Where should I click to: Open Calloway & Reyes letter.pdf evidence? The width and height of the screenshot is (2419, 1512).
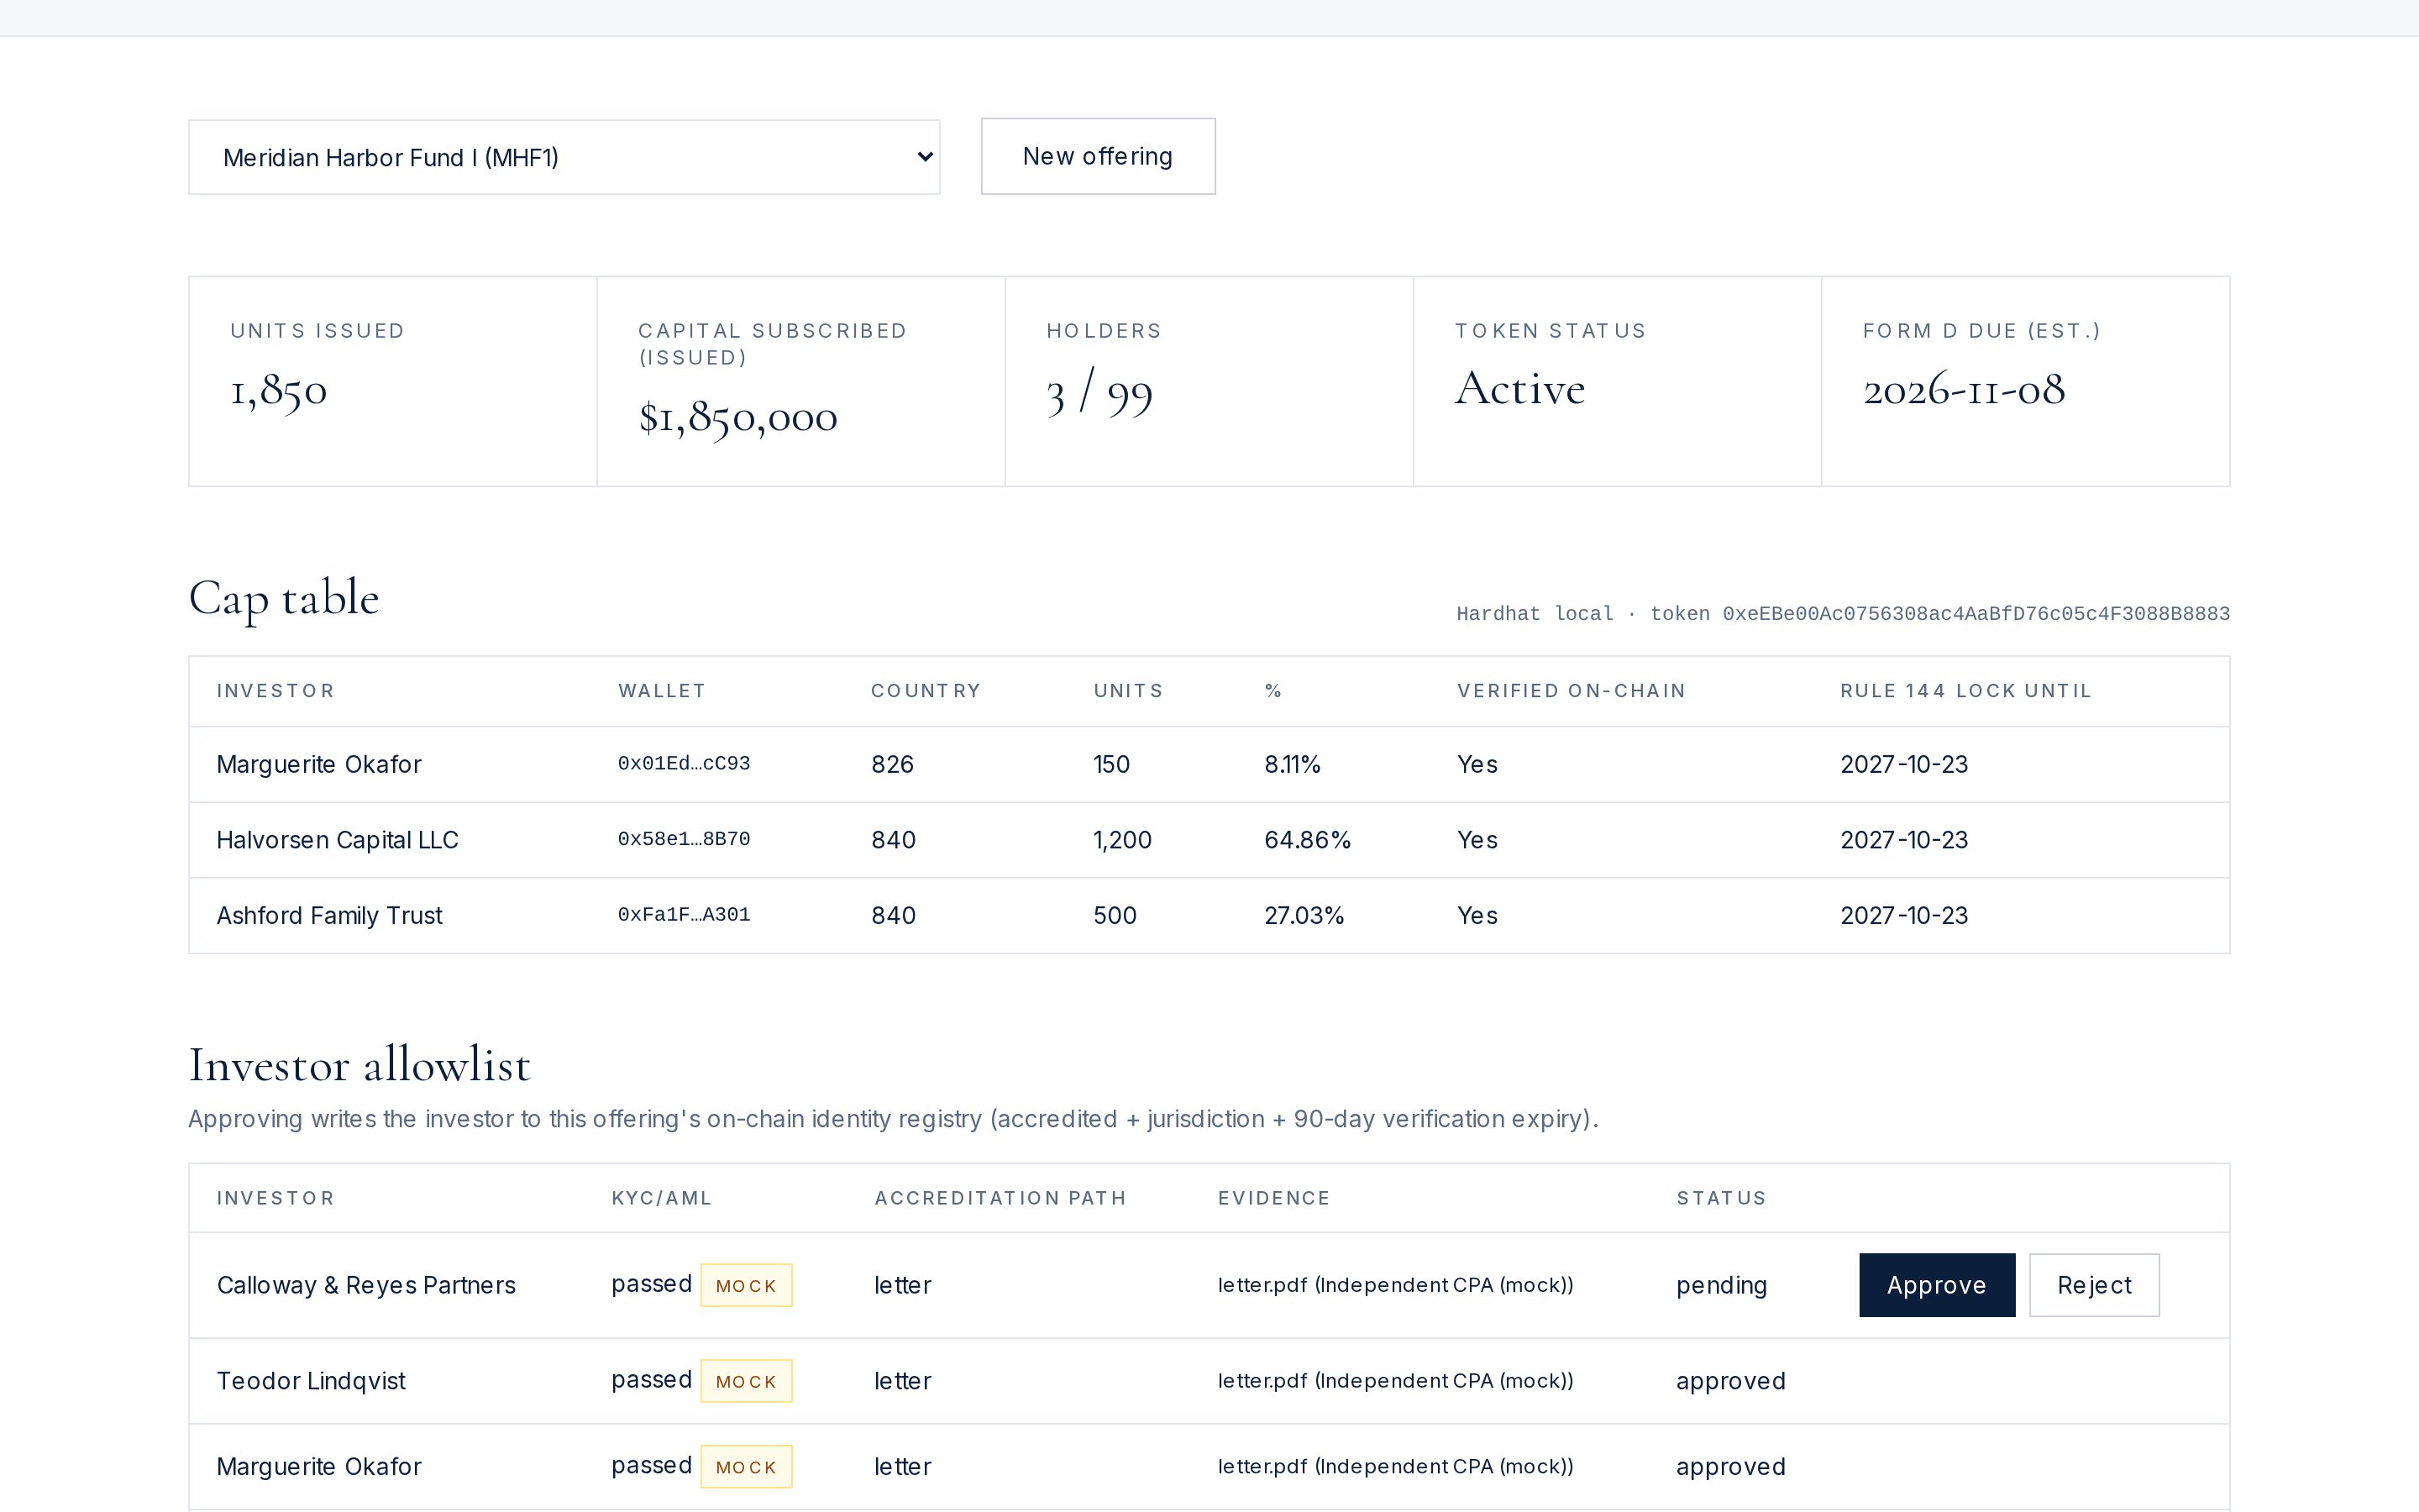point(1395,1285)
